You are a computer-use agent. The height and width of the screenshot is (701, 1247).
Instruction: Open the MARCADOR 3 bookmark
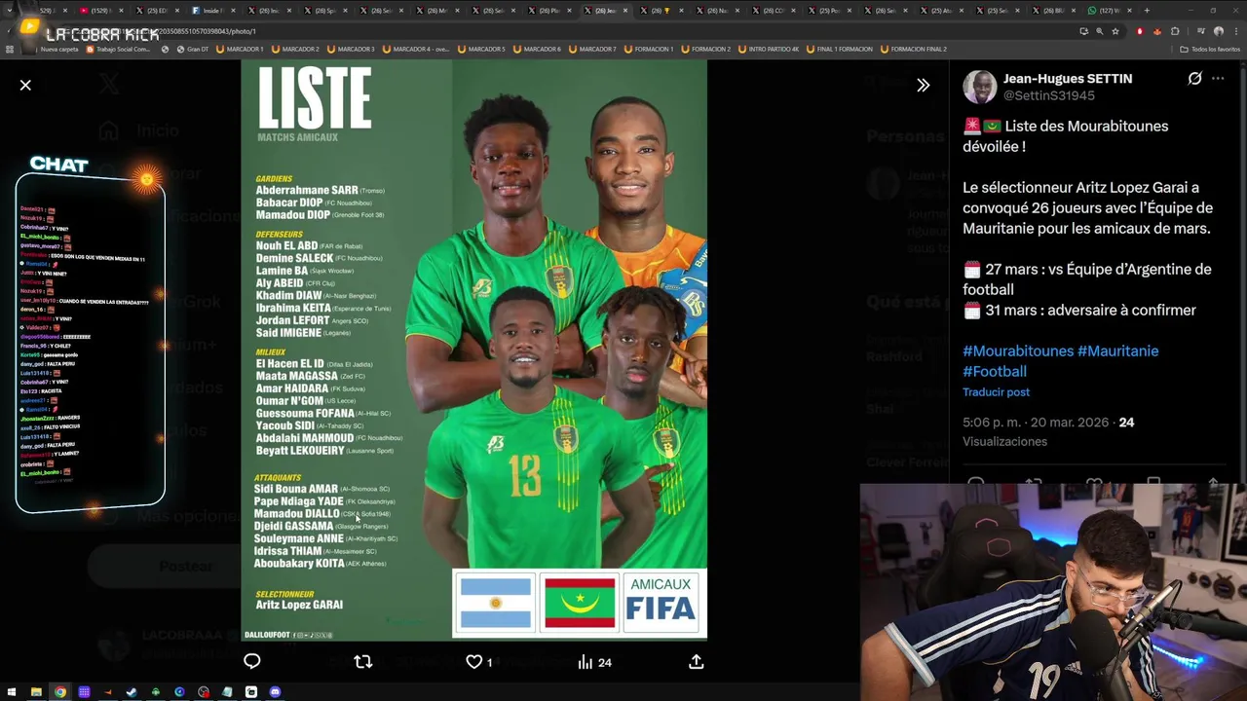click(350, 49)
